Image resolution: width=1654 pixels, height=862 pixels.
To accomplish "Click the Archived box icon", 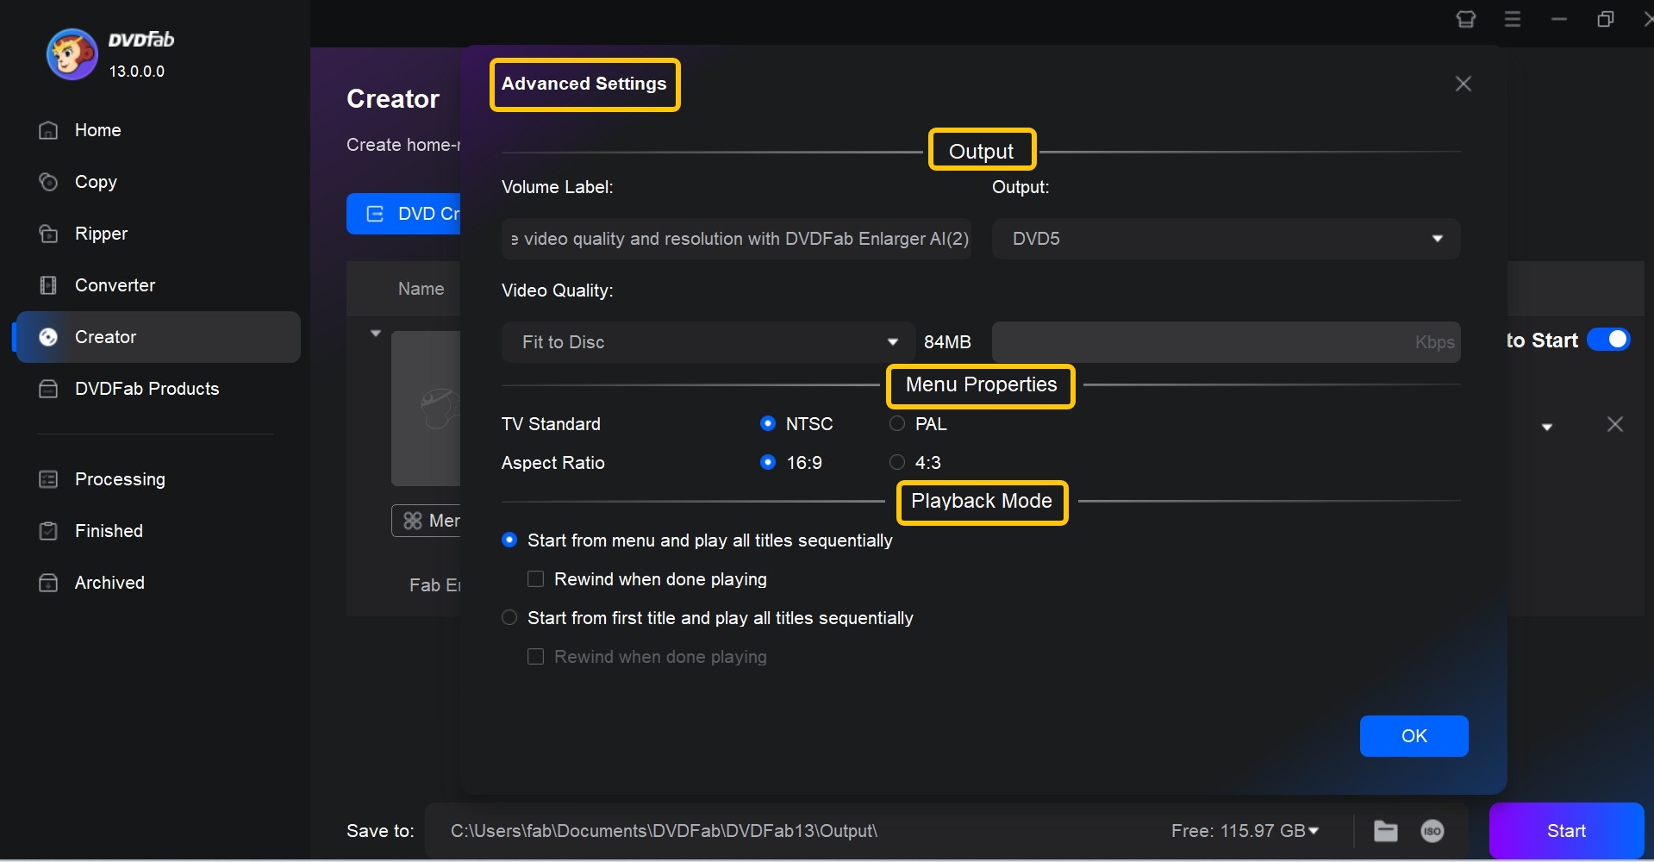I will click(48, 583).
